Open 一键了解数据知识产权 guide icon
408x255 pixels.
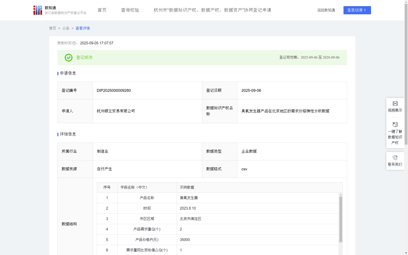tap(395, 125)
